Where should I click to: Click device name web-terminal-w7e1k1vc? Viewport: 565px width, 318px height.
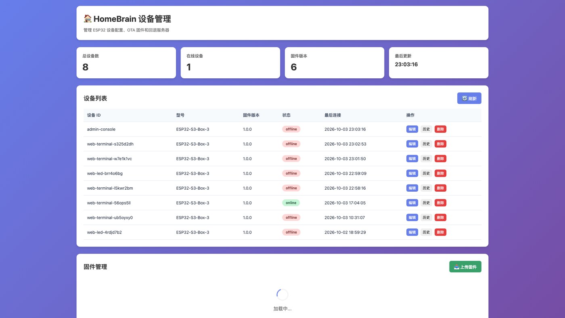click(109, 159)
